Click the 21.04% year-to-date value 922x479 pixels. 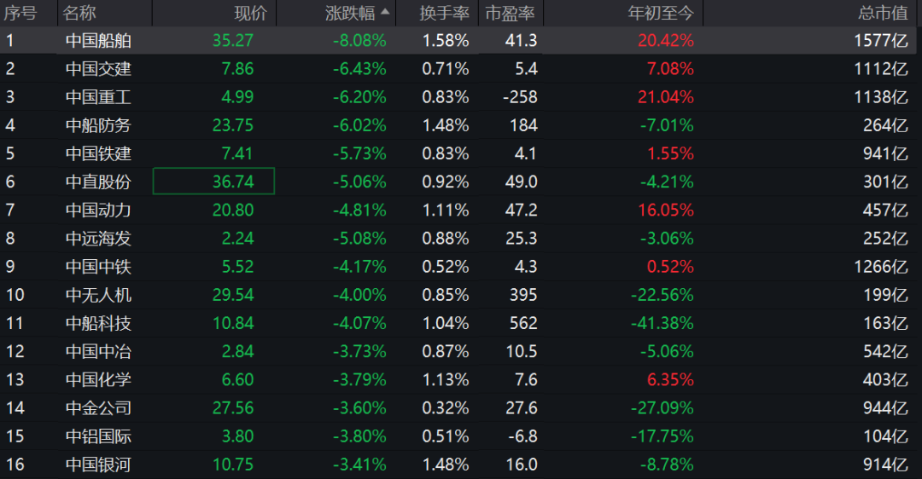coord(666,97)
